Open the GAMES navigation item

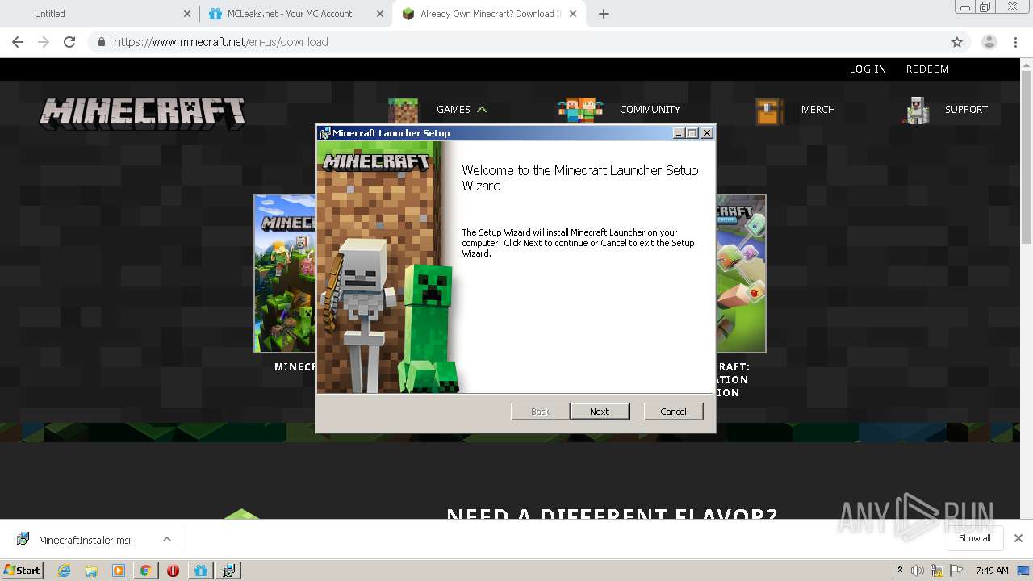454,110
